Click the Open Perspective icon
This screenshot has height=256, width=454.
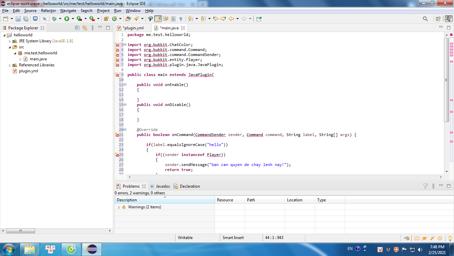click(438, 19)
